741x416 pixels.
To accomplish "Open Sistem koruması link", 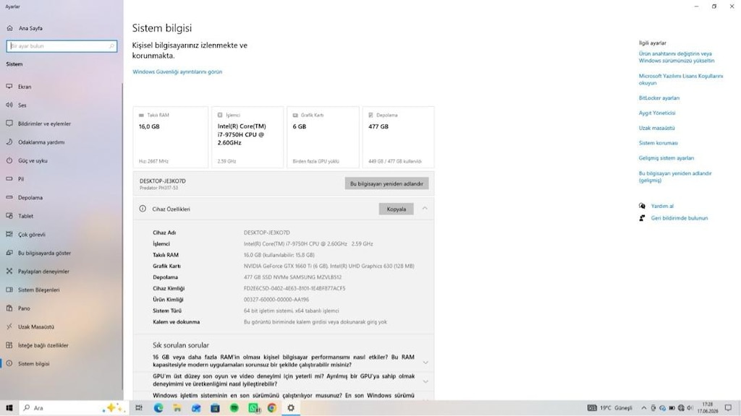I will pos(658,143).
